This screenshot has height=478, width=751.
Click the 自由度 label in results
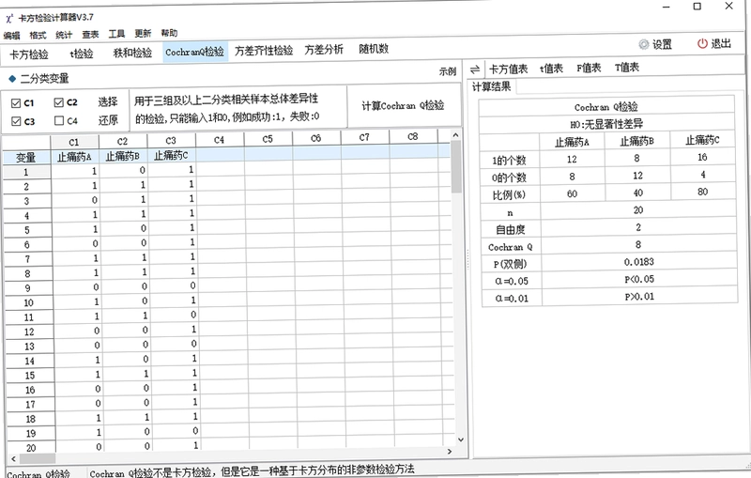coord(511,230)
